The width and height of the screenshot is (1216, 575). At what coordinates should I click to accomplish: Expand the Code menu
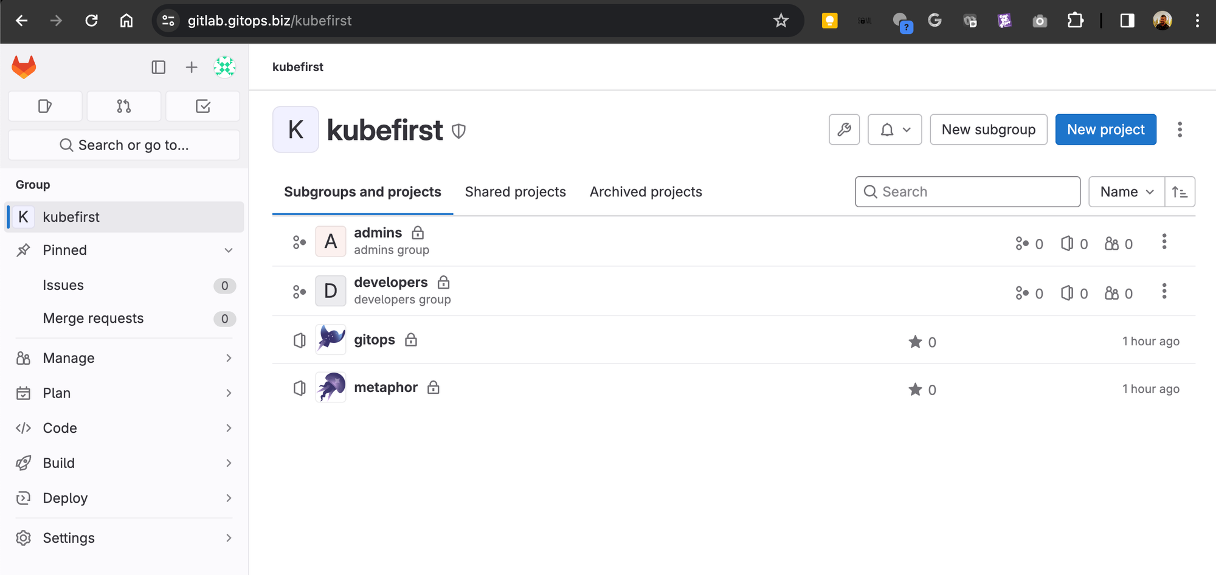(x=124, y=428)
